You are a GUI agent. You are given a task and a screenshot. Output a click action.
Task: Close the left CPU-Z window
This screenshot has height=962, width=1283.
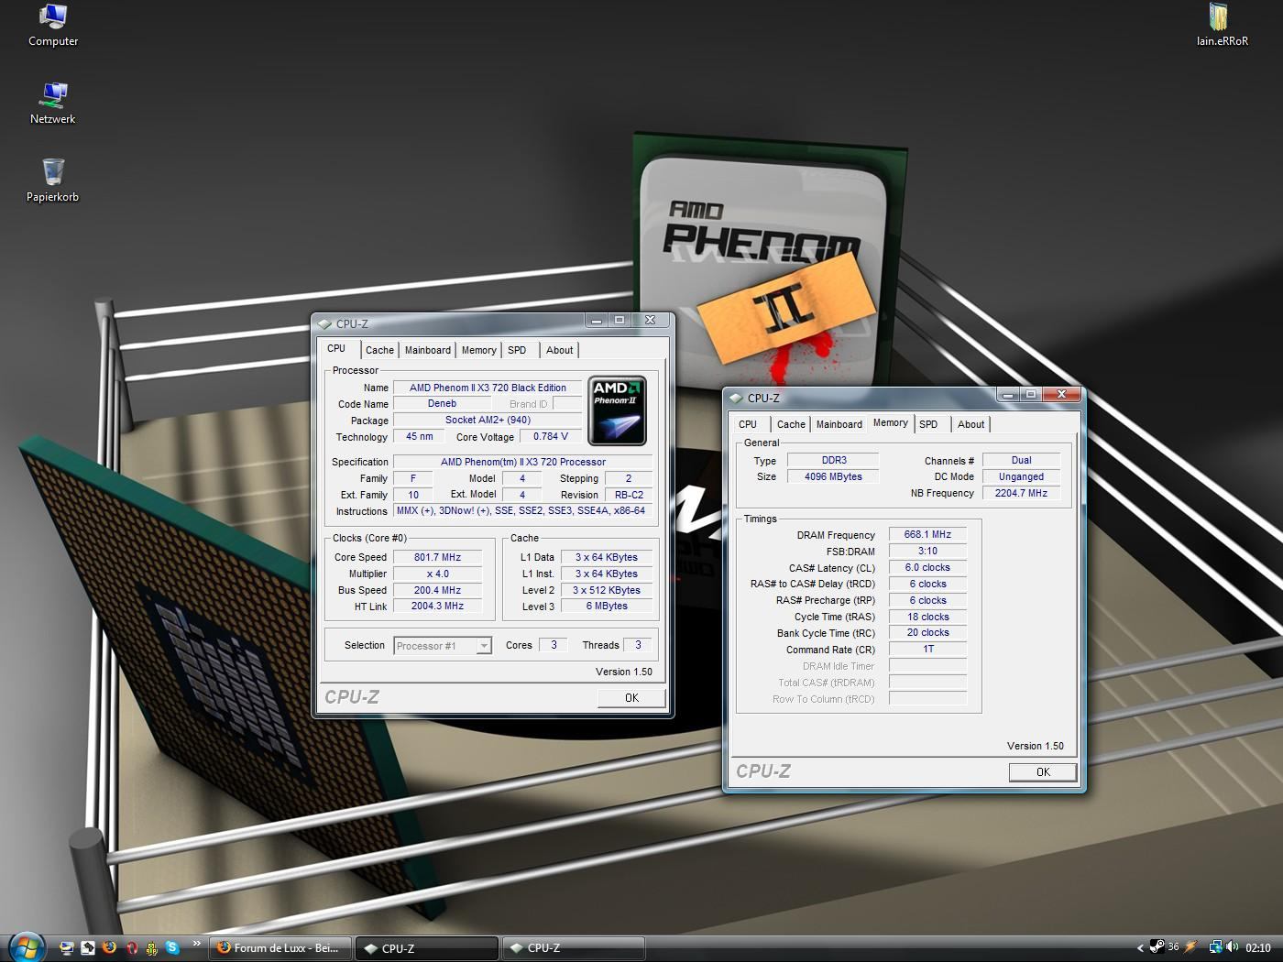(650, 321)
